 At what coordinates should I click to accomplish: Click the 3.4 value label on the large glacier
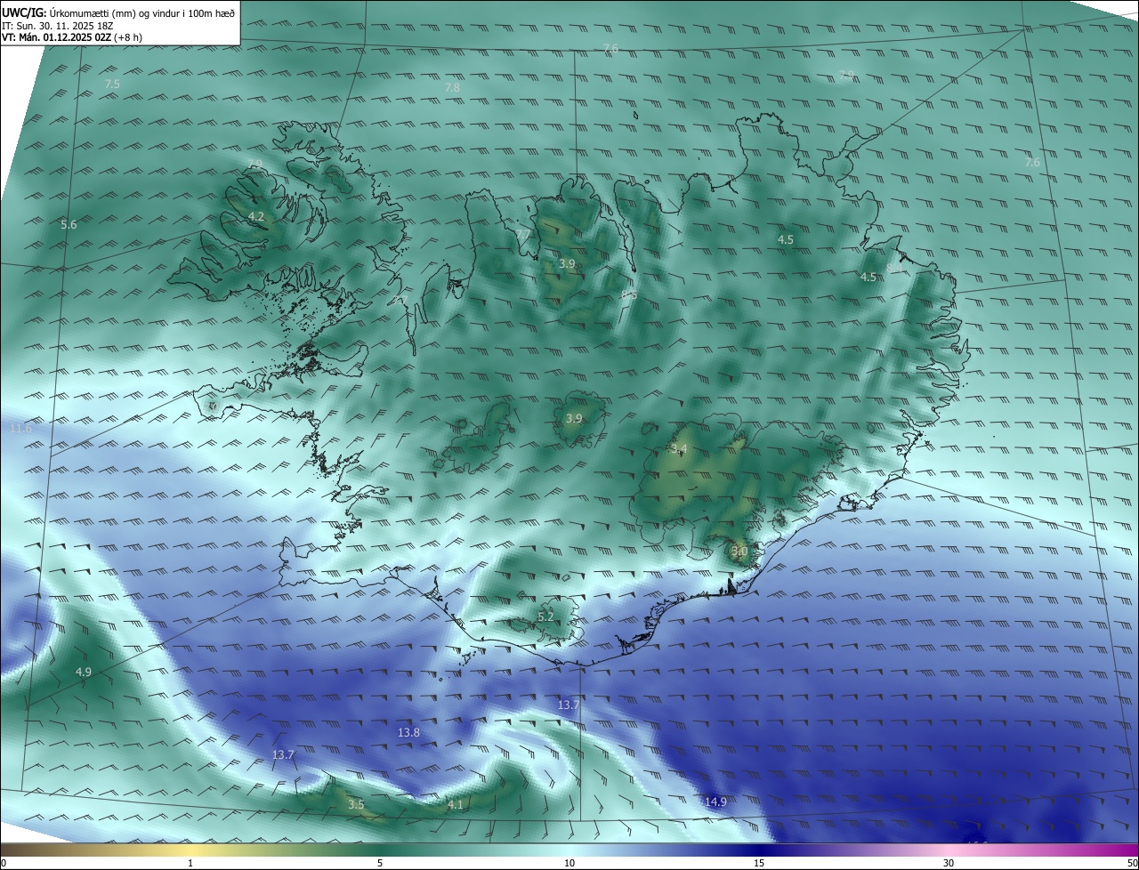[680, 448]
